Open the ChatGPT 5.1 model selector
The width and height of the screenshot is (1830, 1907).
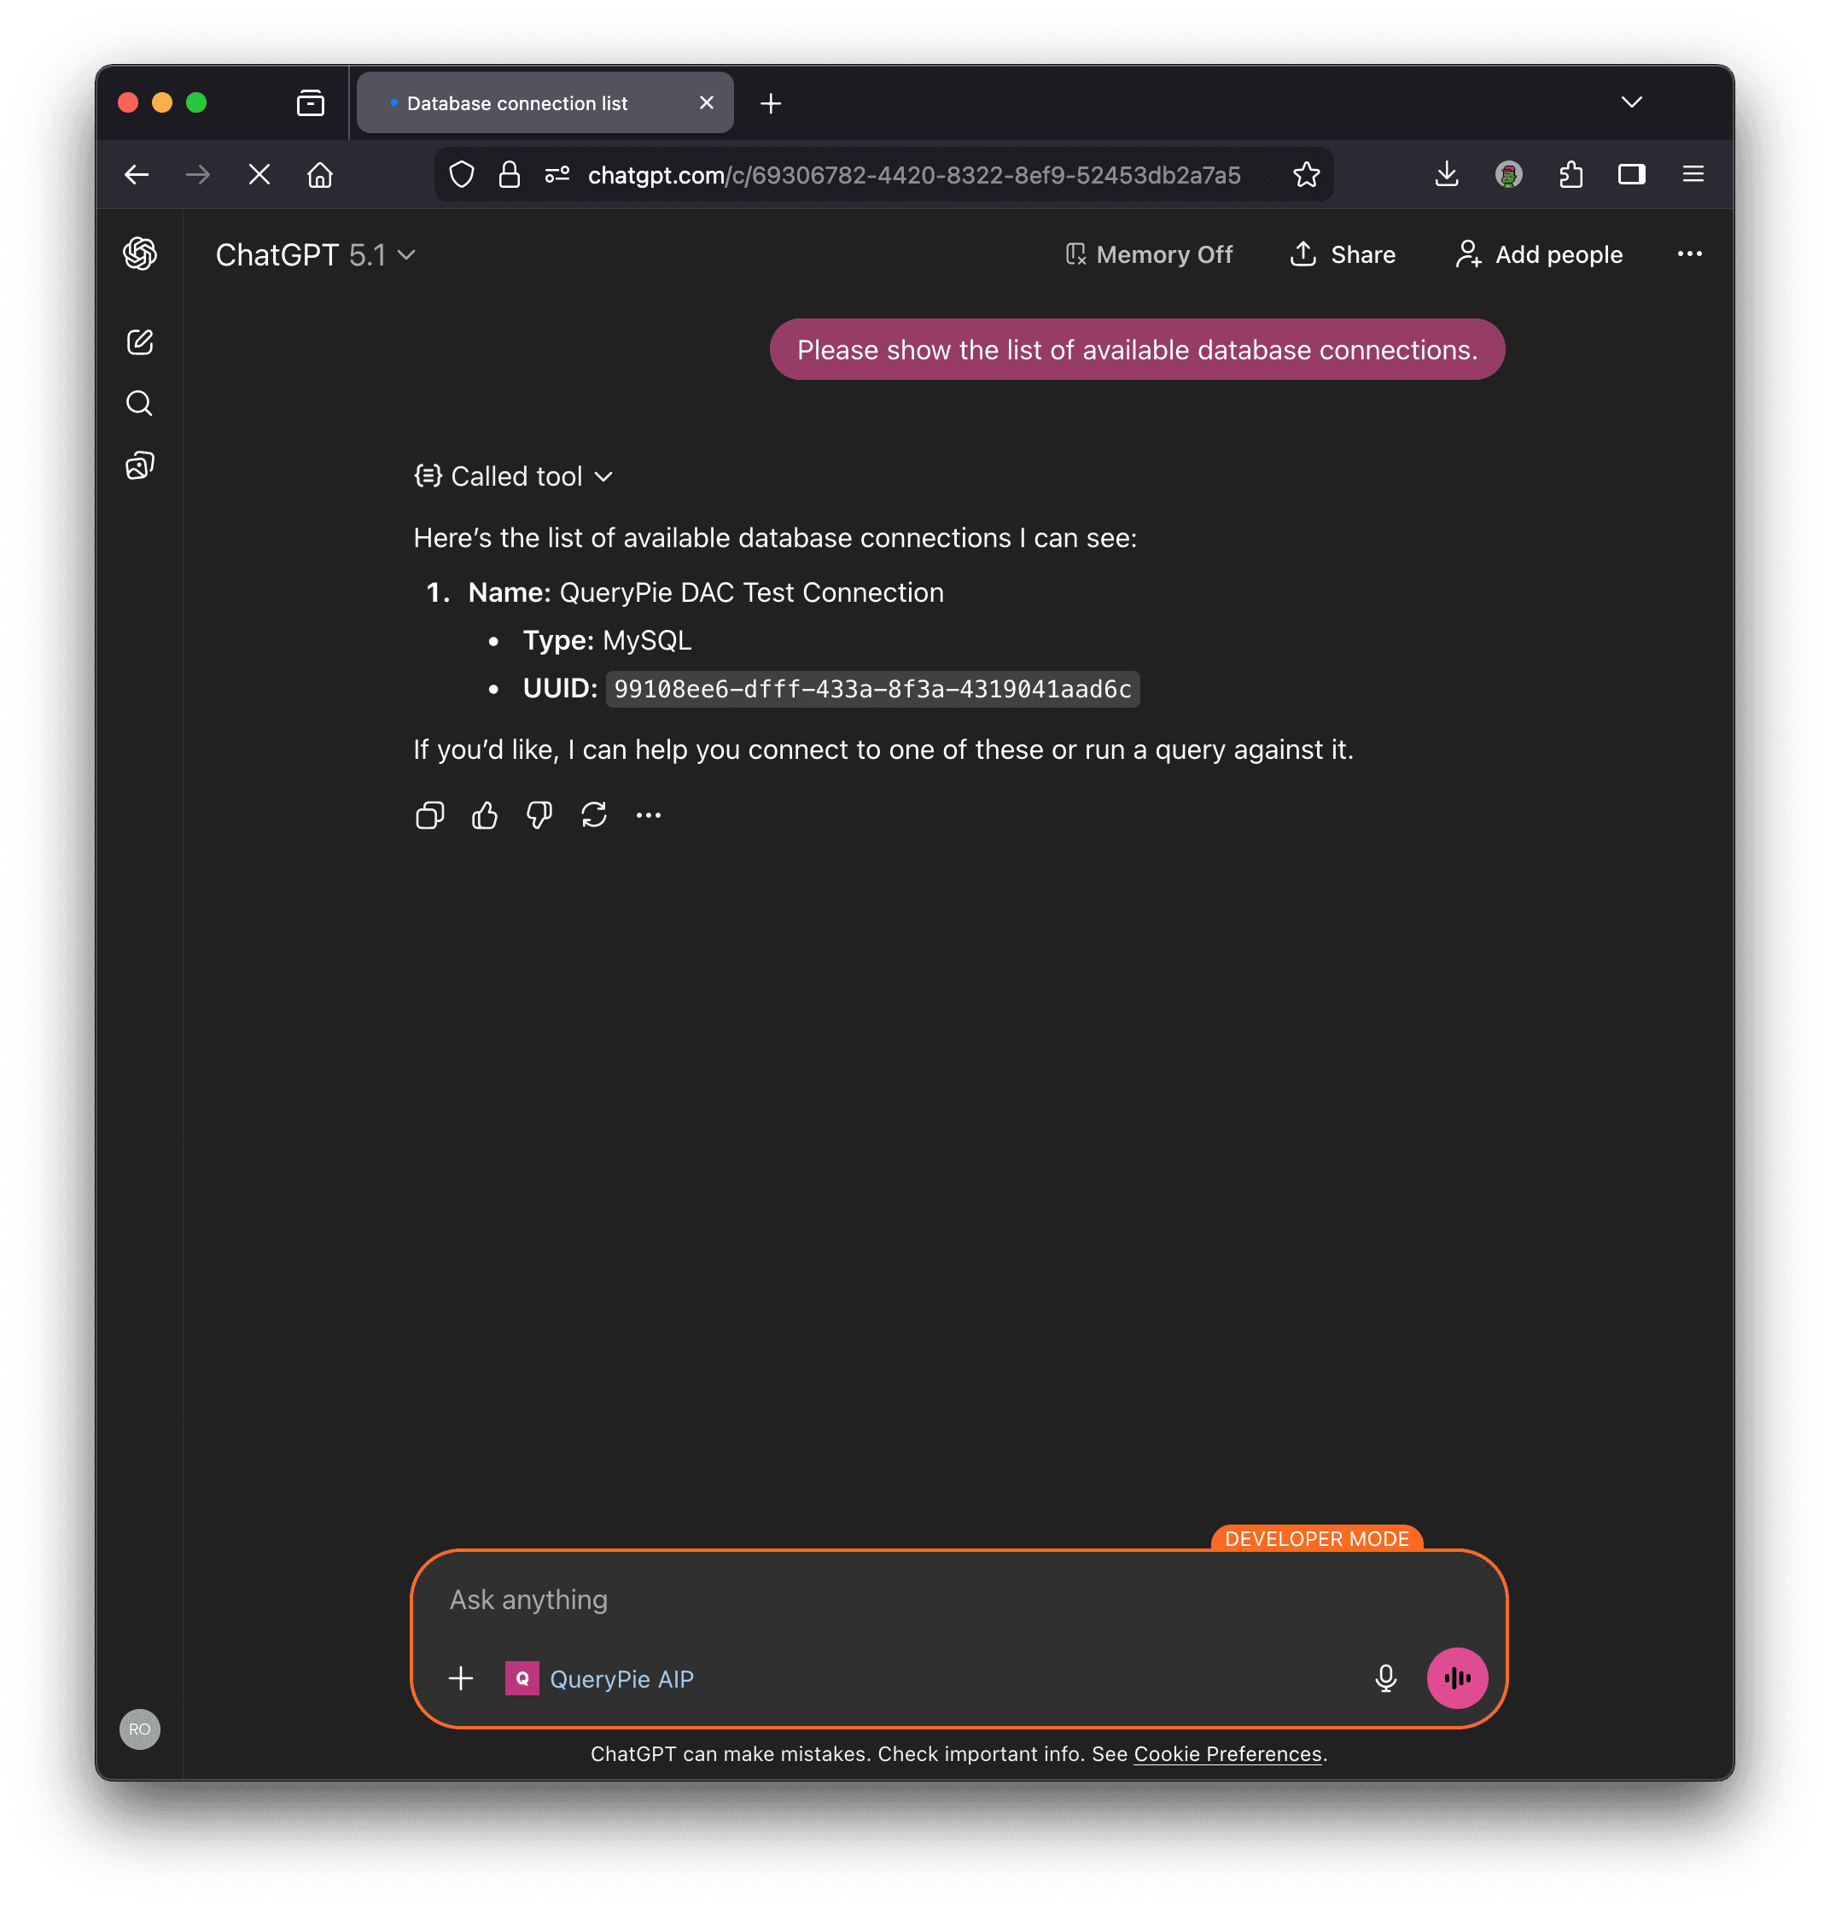tap(315, 254)
